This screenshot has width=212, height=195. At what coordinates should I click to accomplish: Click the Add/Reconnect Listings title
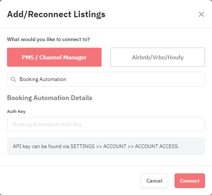pyautogui.click(x=56, y=14)
